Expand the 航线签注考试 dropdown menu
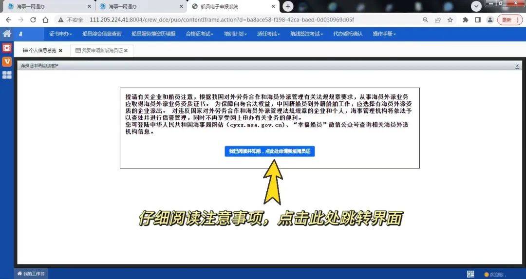 [x=306, y=34]
